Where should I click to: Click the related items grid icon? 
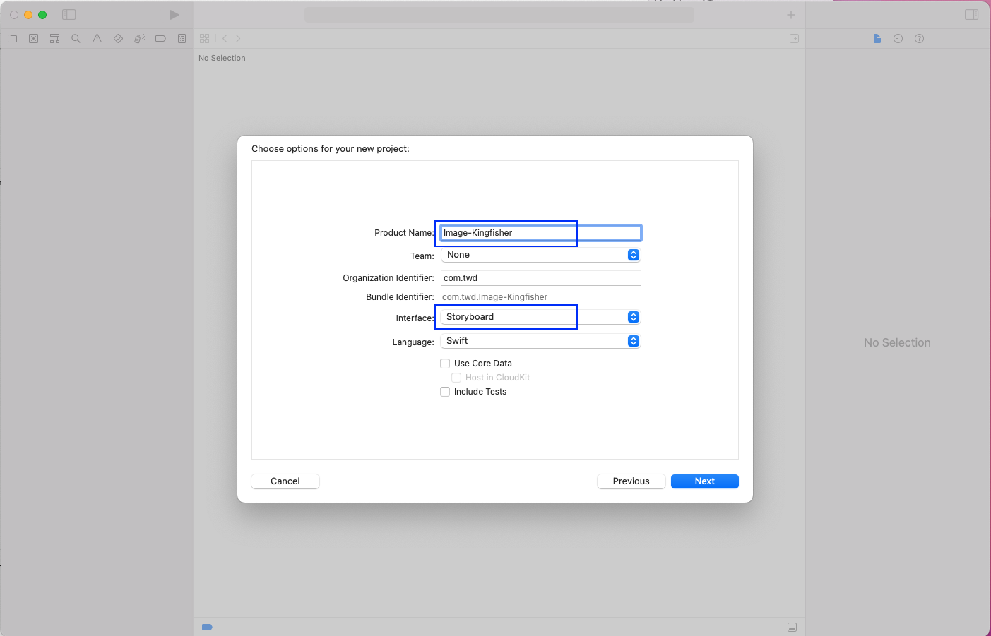(205, 39)
